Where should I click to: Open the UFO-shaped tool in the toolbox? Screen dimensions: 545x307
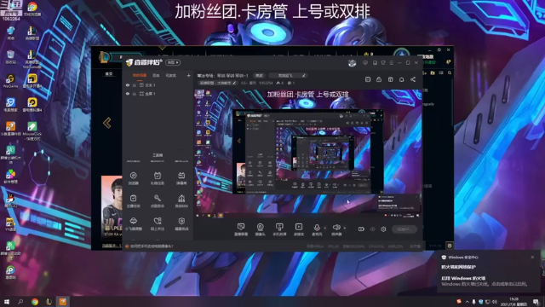pyautogui.click(x=133, y=223)
